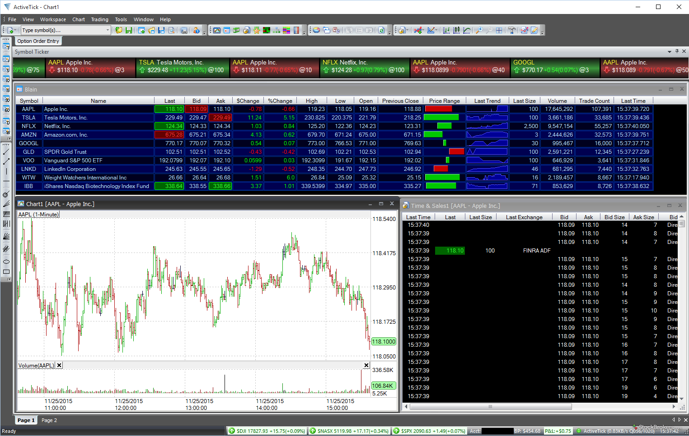Viewport: 689px width, 436px height.
Task: Open the bar chart type icon
Action: tap(446, 30)
